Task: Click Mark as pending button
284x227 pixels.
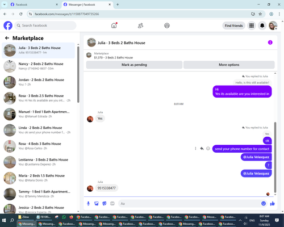Action: tap(134, 65)
